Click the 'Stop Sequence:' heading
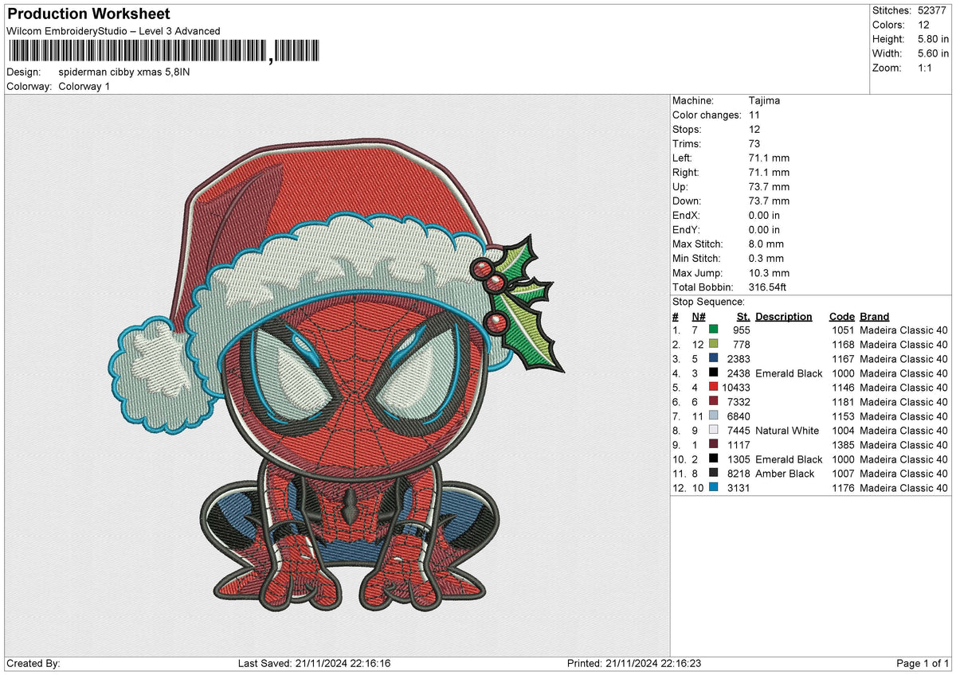956x675 pixels. click(708, 302)
